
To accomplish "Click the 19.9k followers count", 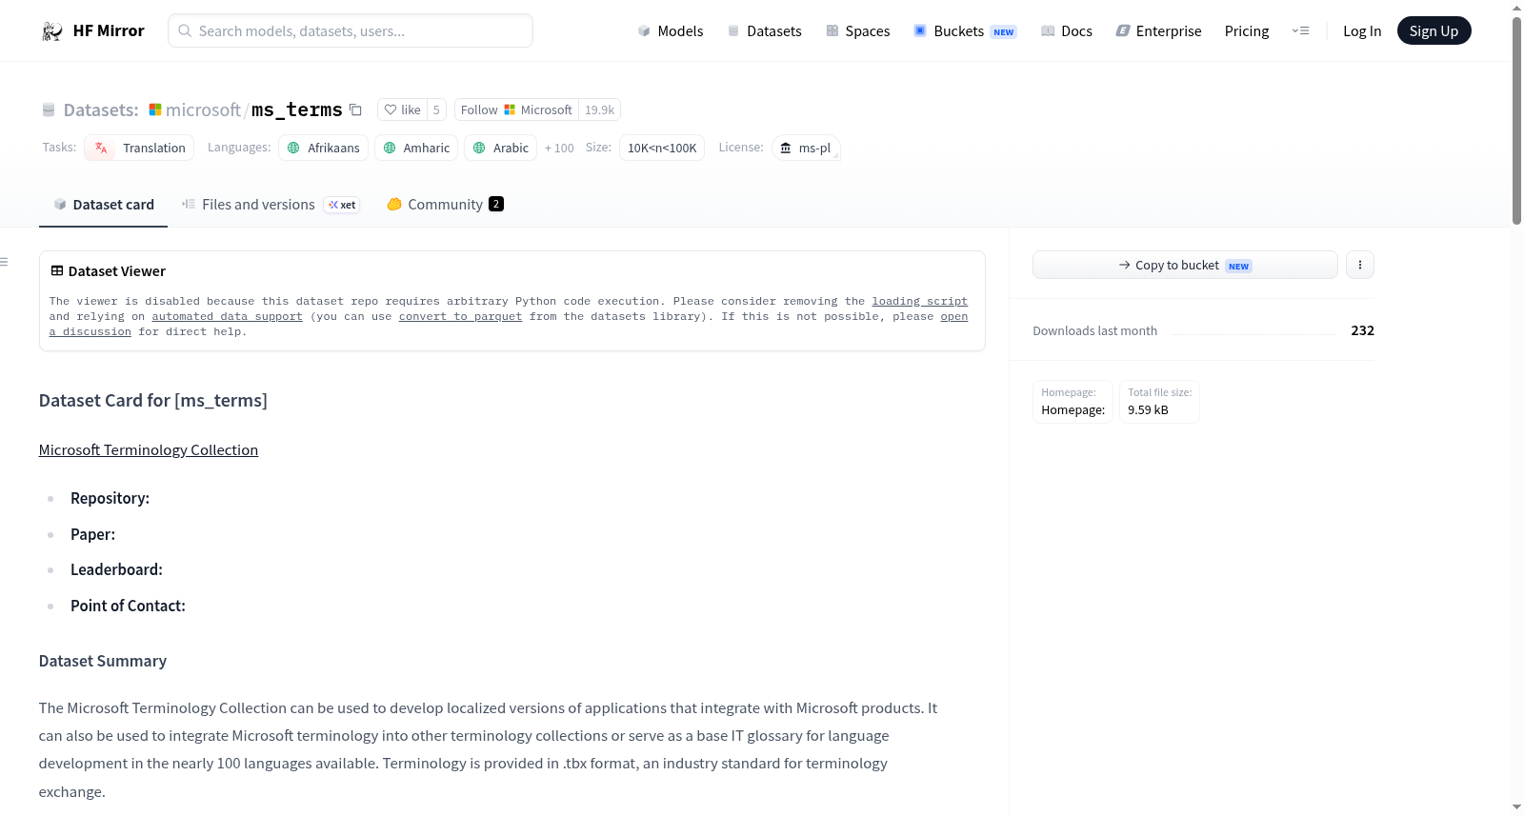I will click(600, 109).
